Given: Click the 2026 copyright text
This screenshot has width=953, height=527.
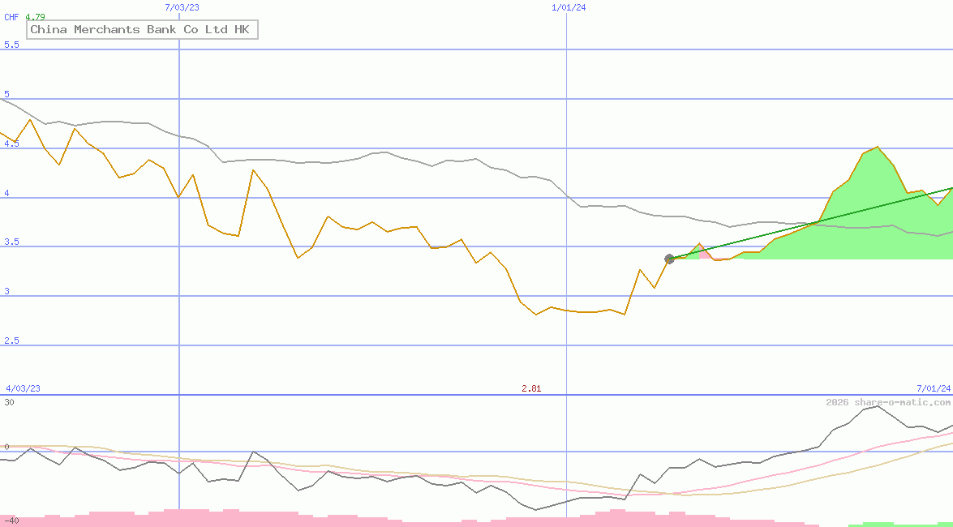Looking at the screenshot, I should click(x=835, y=400).
